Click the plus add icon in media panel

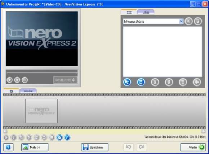pos(197,82)
